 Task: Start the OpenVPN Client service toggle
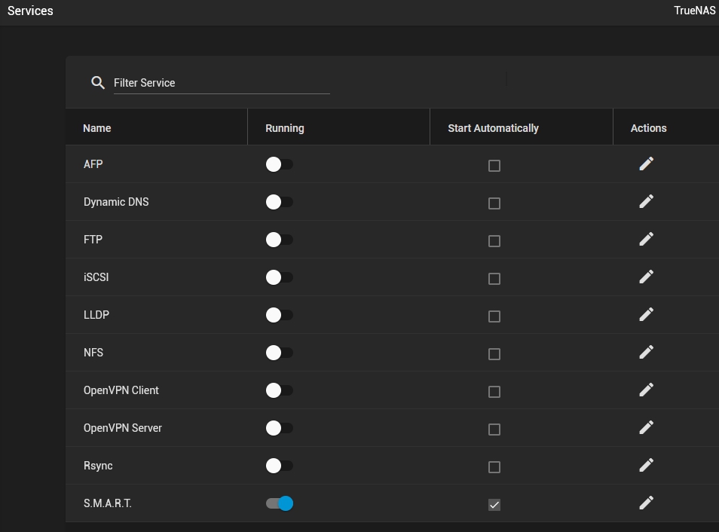coord(280,390)
